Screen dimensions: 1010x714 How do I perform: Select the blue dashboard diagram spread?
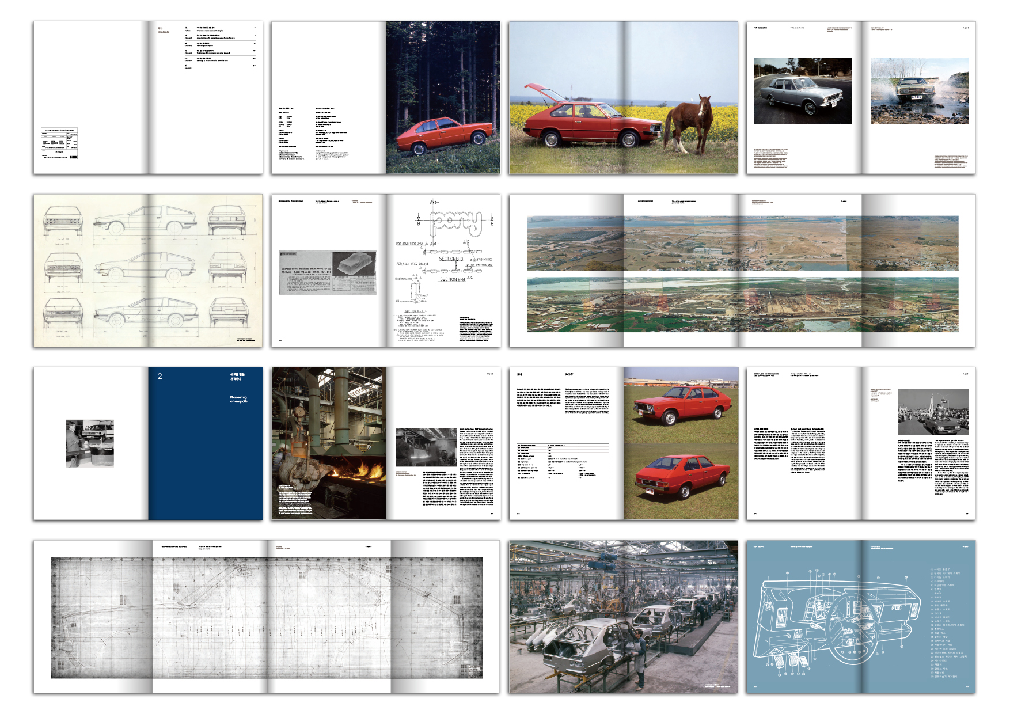click(x=861, y=617)
